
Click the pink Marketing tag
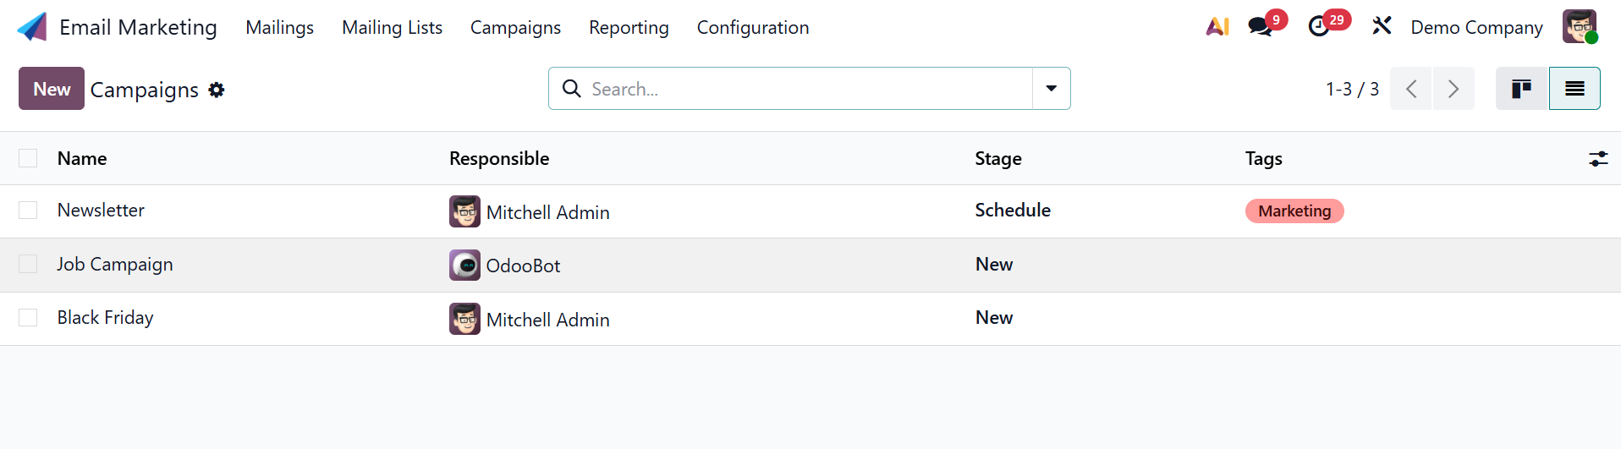[x=1294, y=211]
